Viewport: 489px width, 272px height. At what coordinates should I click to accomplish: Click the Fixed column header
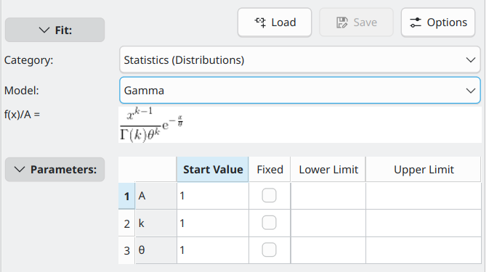pyautogui.click(x=270, y=170)
